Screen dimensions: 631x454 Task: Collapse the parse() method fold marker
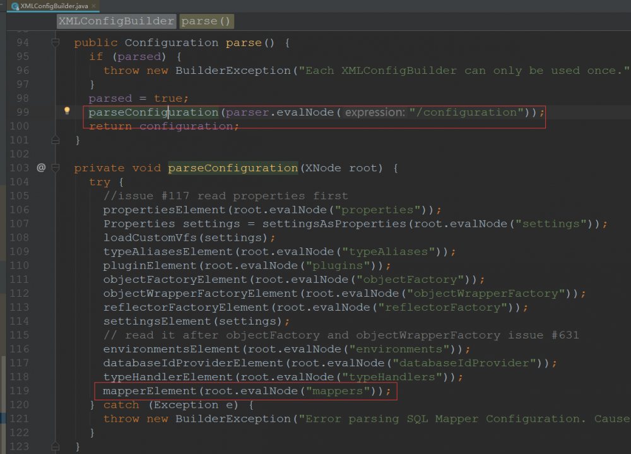pyautogui.click(x=56, y=42)
